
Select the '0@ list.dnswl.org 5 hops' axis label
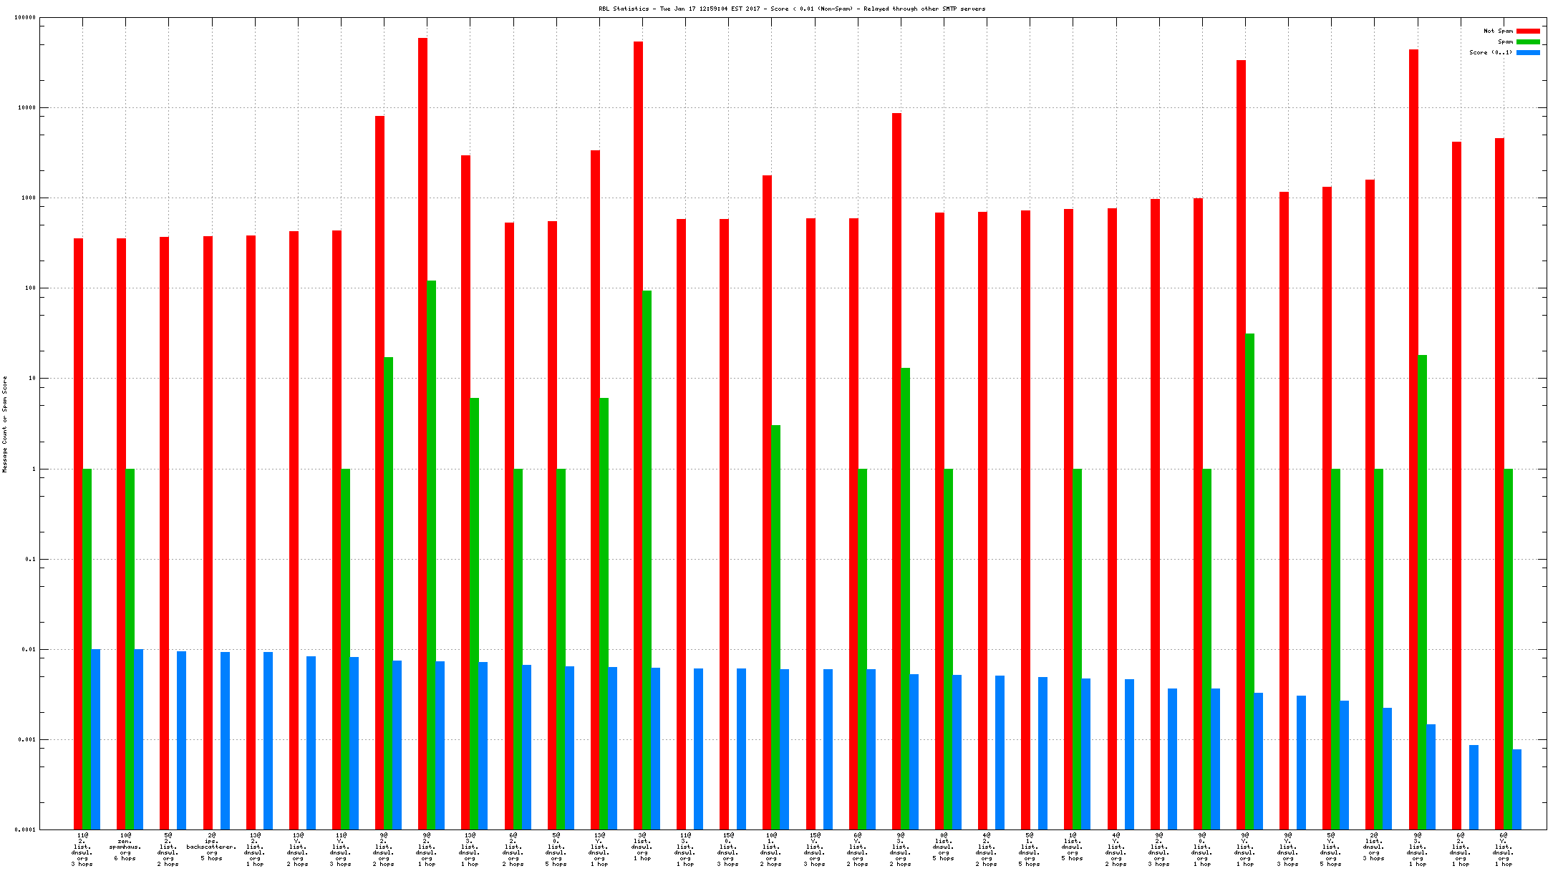pos(944,846)
